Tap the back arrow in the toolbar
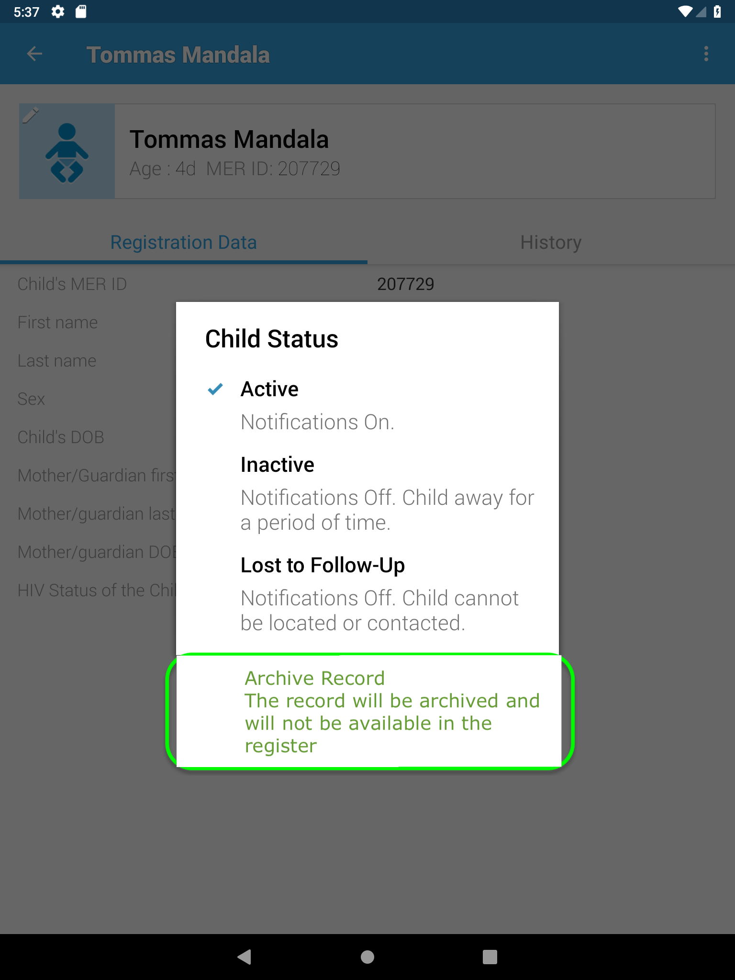The height and width of the screenshot is (980, 735). (34, 54)
